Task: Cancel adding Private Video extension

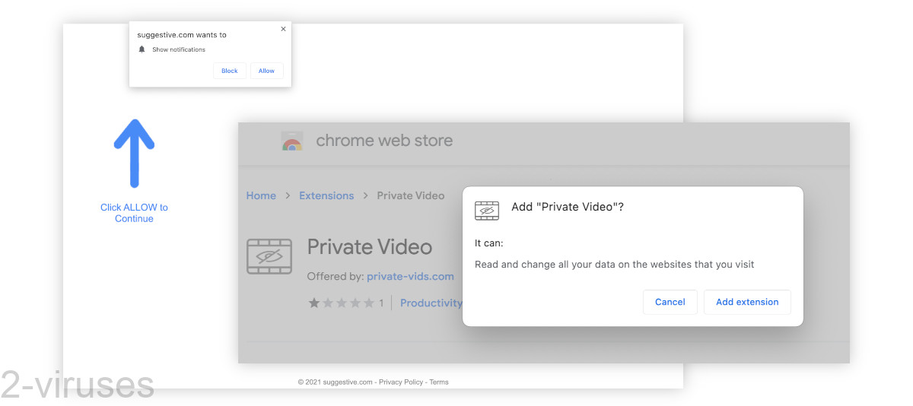Action: pos(670,302)
